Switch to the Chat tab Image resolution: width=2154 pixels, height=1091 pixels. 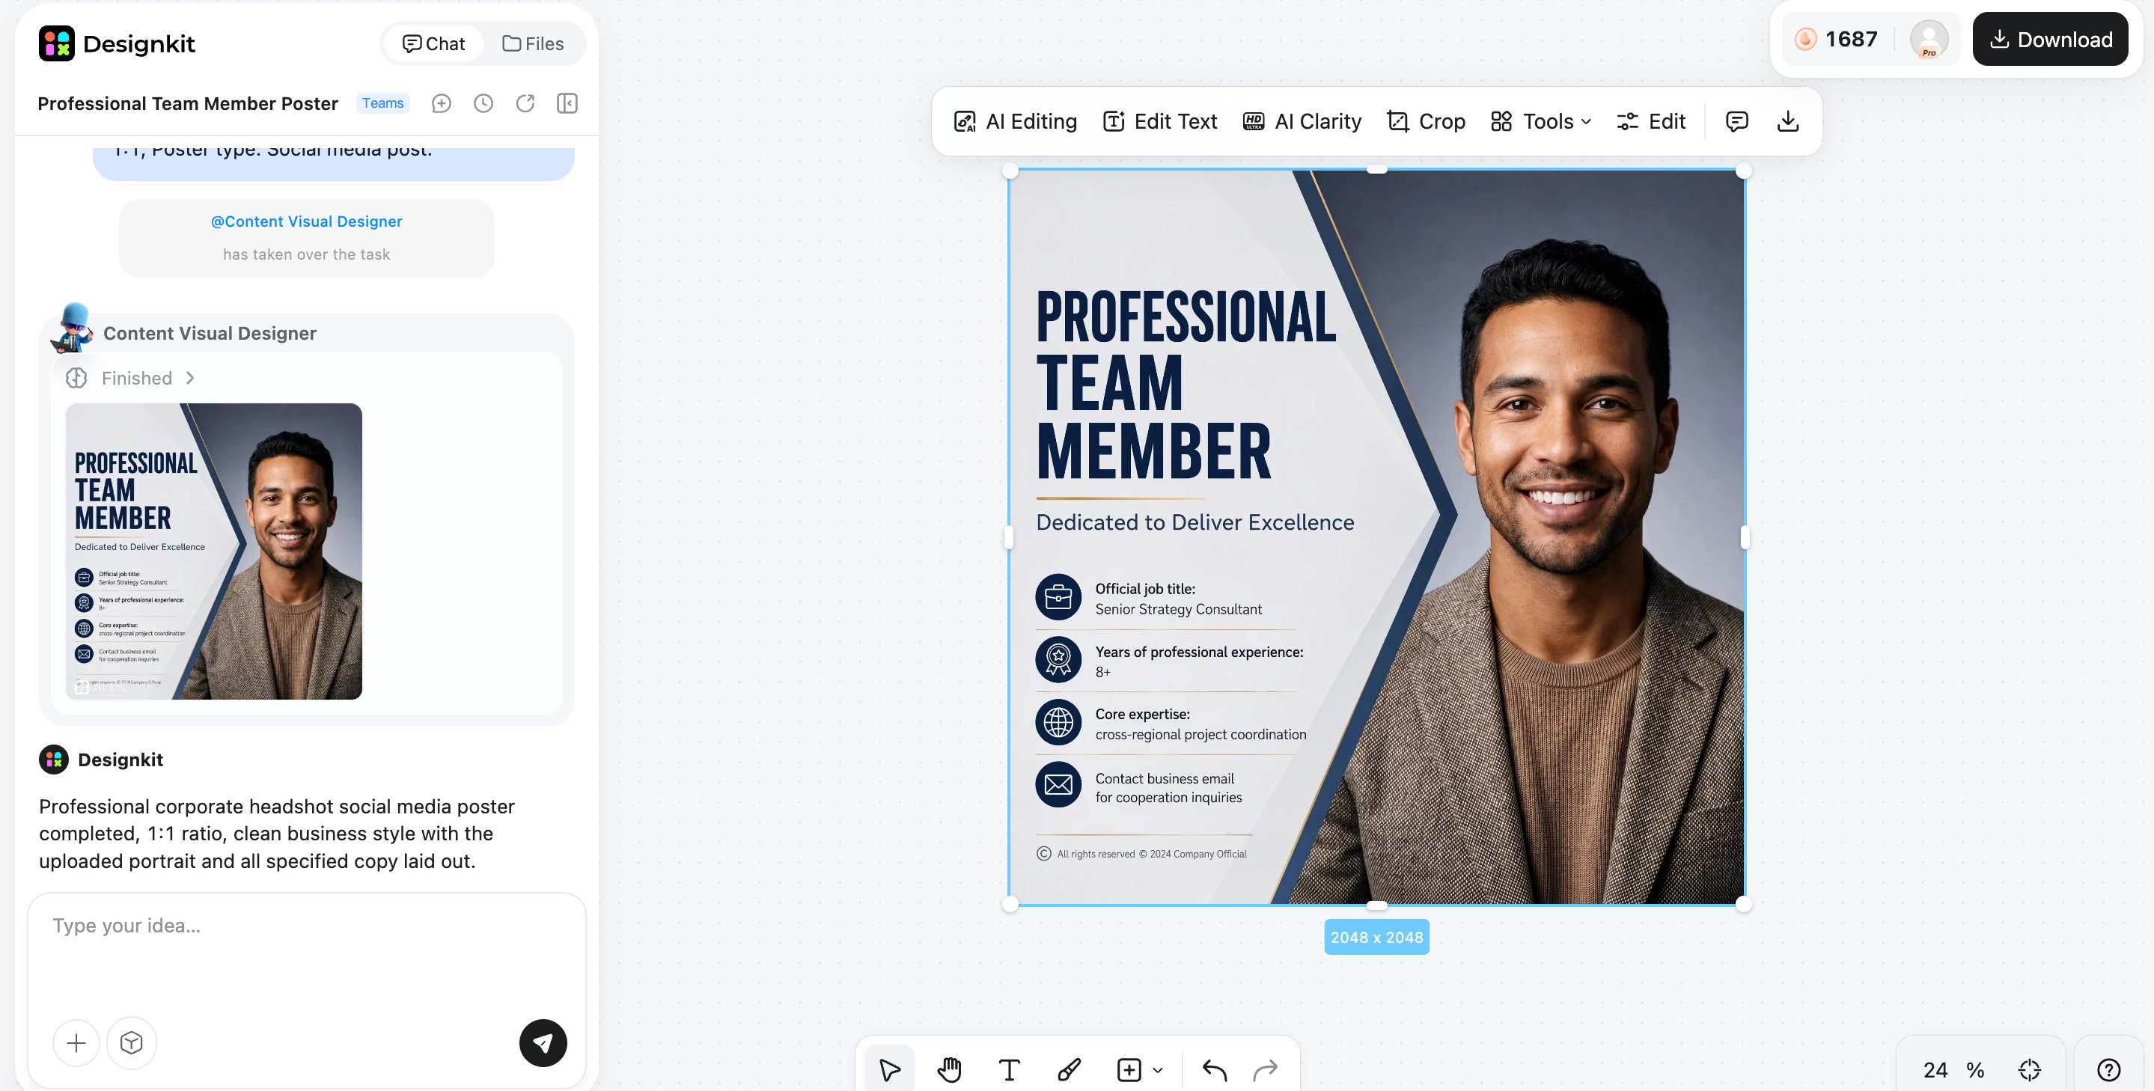click(x=433, y=43)
